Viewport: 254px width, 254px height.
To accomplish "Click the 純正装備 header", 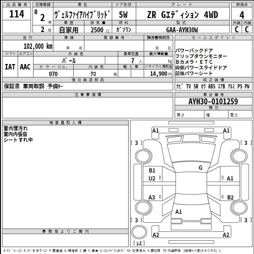I will pos(213,80).
